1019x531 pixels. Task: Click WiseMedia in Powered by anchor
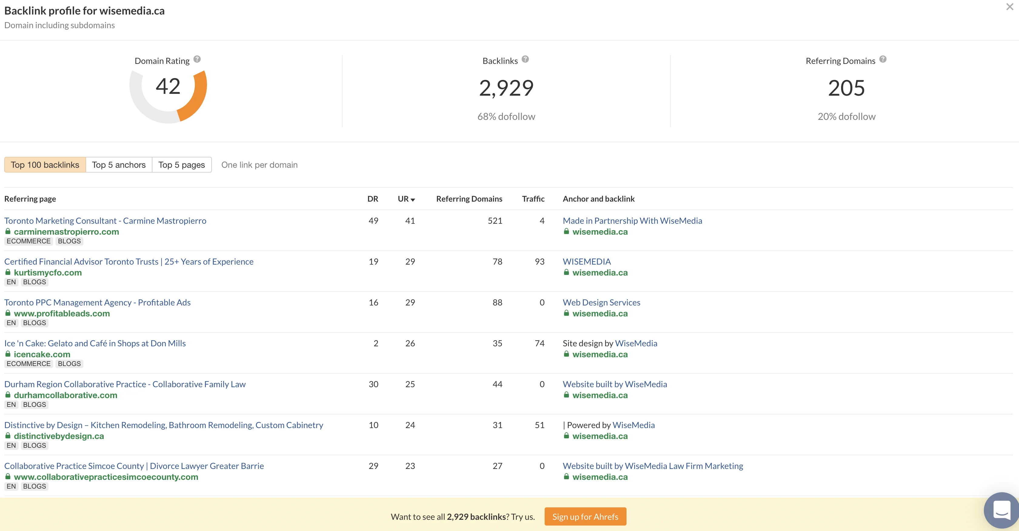[x=633, y=425]
